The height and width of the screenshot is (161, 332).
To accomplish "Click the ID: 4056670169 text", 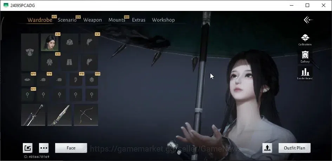I will tap(37, 157).
